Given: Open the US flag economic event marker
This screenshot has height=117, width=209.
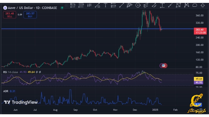Looking at the screenshot, I should (163, 65).
